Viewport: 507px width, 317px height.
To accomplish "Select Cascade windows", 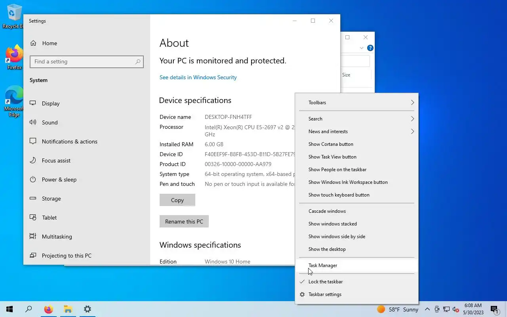I will coord(356,211).
